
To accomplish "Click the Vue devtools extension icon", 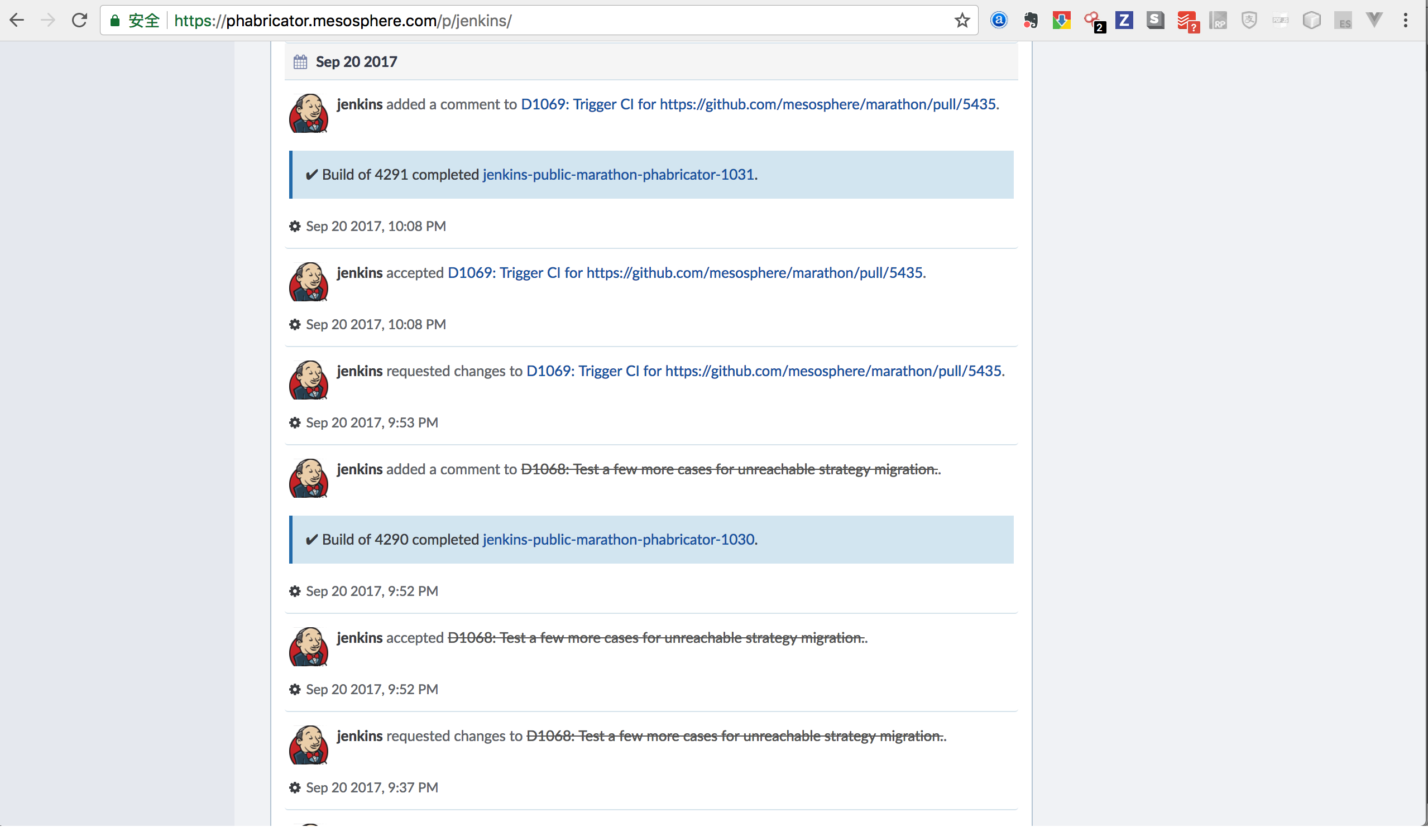I will pos(1374,21).
